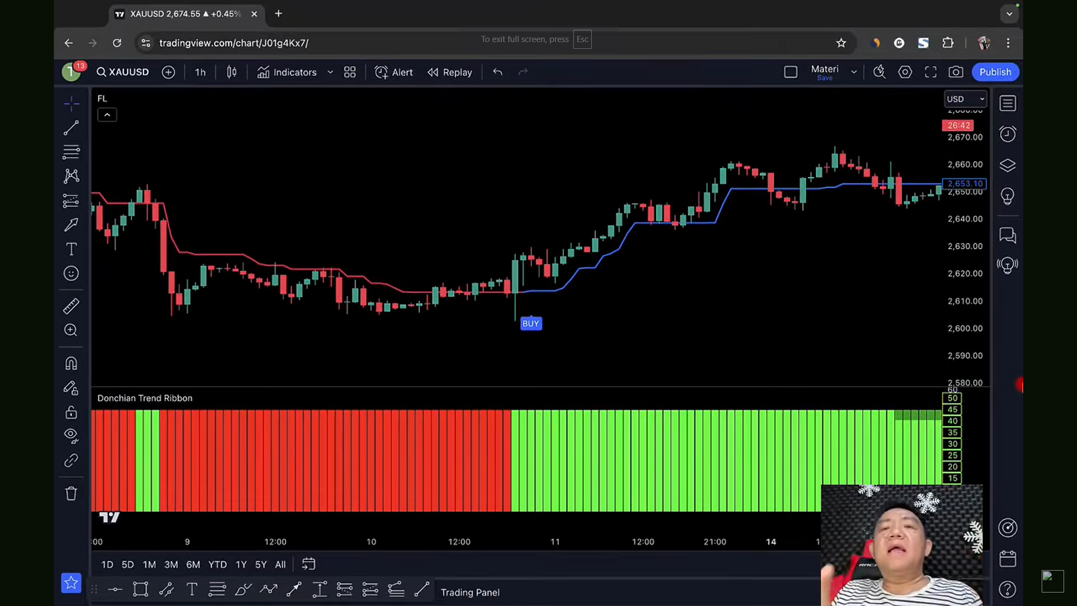Take a chart snapshot with camera icon
The image size is (1077, 606).
tap(956, 72)
